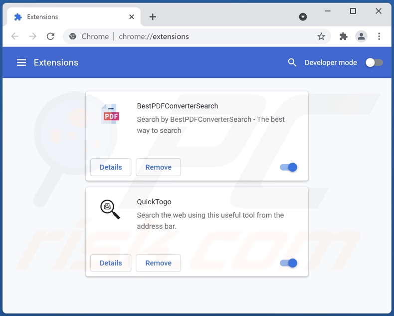394x316 pixels.
Task: Remove the QuickTogo extension
Action: [158, 263]
